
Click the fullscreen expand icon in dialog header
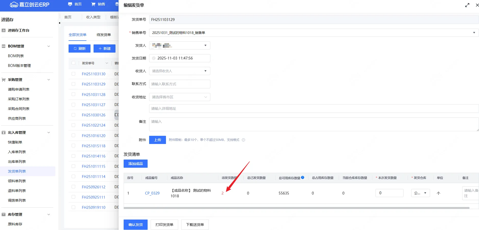467,5
